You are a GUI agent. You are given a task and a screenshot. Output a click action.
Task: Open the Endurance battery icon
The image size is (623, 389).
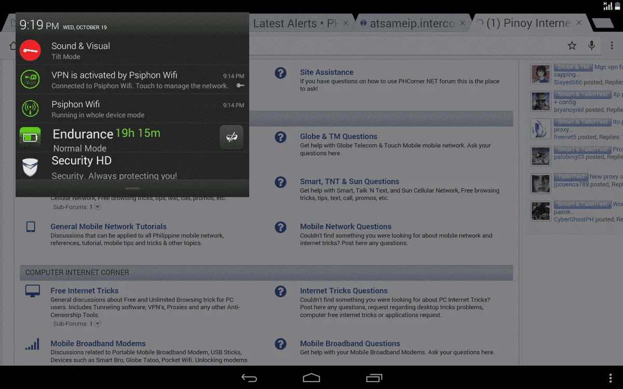pos(30,137)
